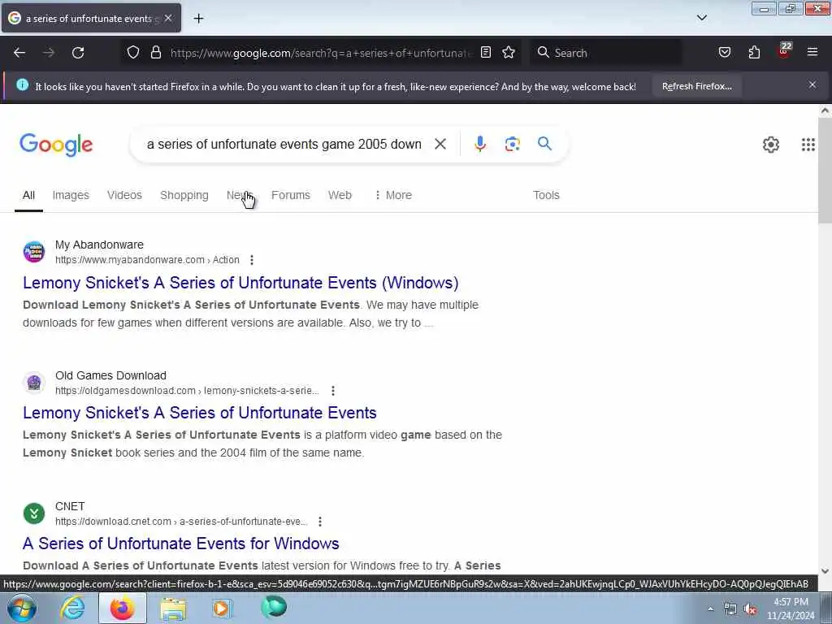Screen dimensions: 832x624
Task: Click the taskbar clock showing 4:57 PM
Action: point(791,609)
